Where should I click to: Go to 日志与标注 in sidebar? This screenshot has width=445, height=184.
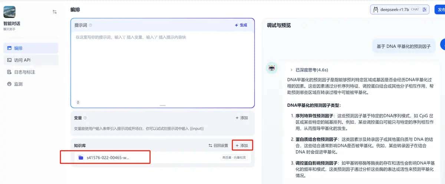(31, 72)
